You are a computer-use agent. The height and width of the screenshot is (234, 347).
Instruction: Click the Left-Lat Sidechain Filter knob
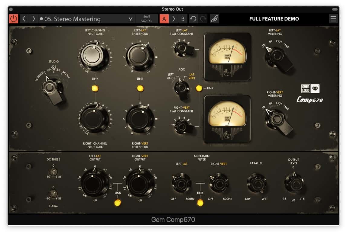(x=182, y=183)
